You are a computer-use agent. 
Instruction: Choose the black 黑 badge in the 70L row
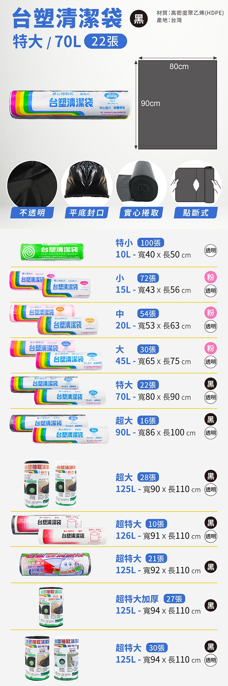[x=211, y=384]
